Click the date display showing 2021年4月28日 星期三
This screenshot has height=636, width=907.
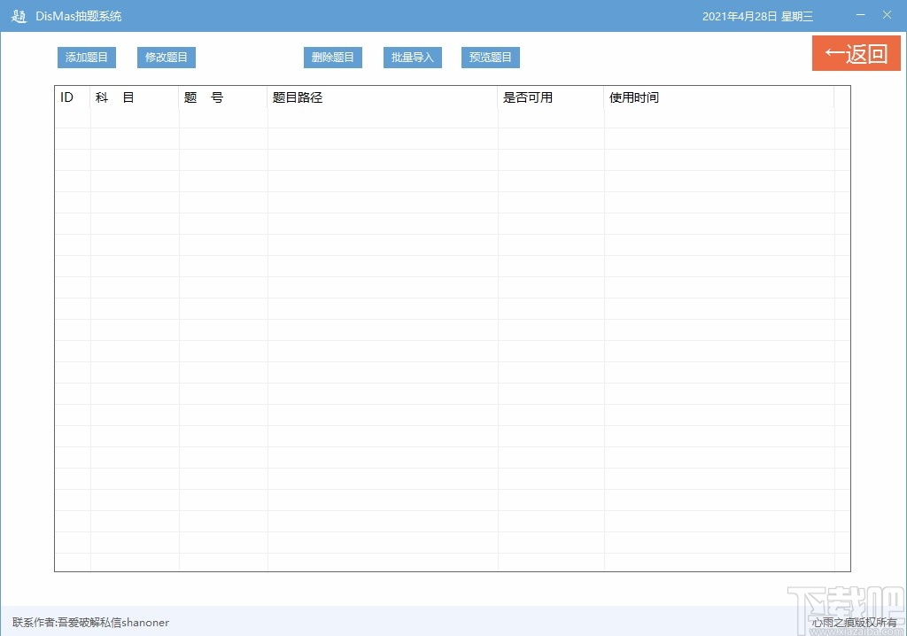pos(757,15)
